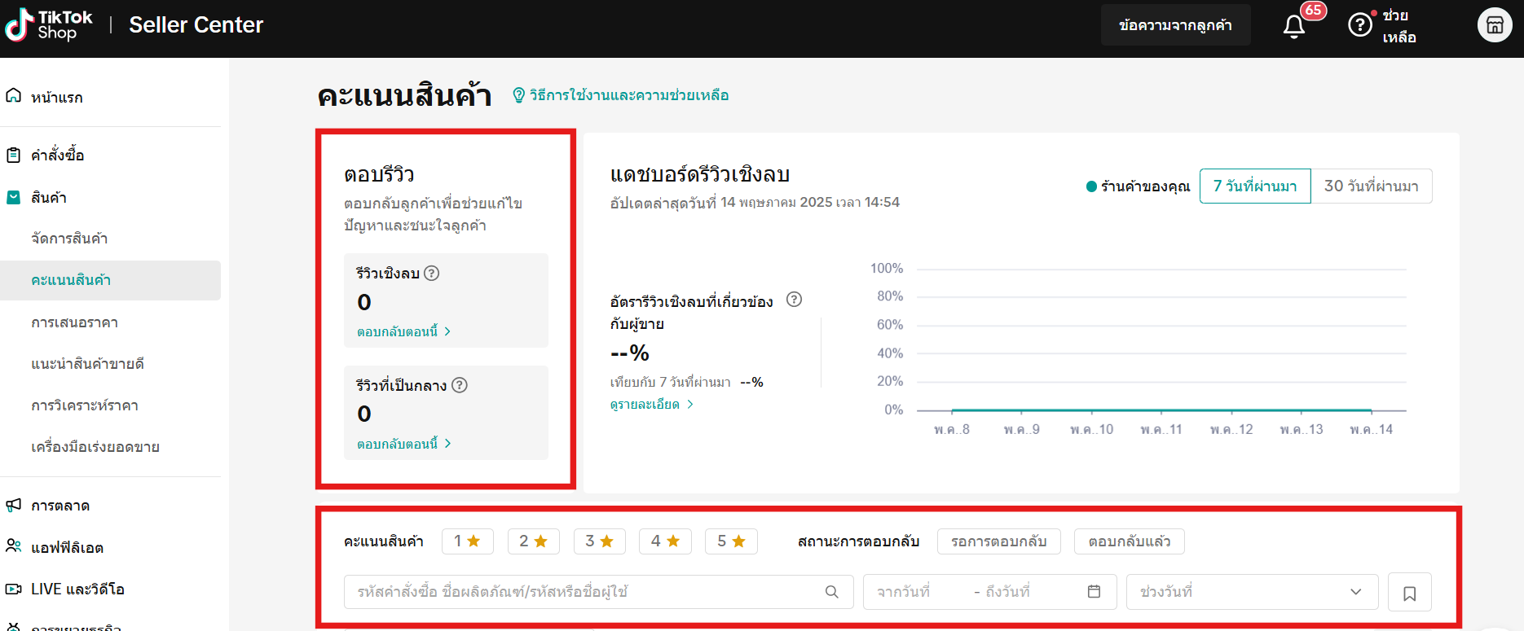Click the video icon beside LIVE และวิดีโอ

(14, 589)
